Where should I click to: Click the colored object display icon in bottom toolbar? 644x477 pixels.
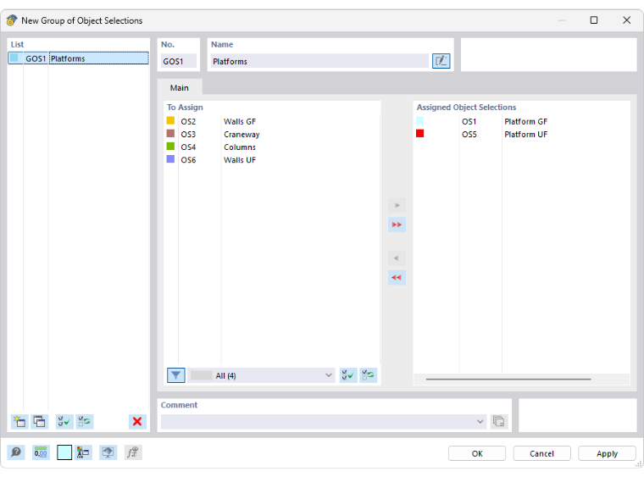[83, 452]
